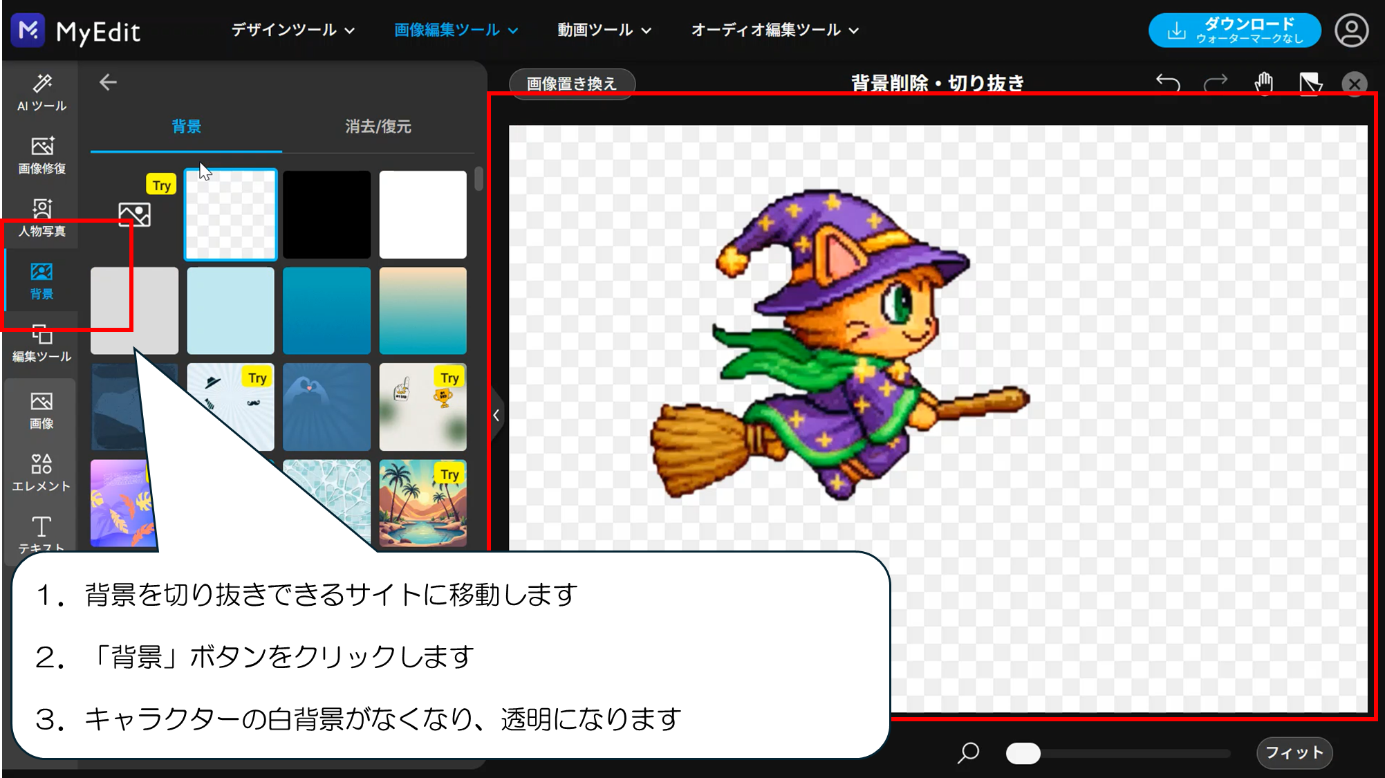Adjust the zoom slider handle
This screenshot has width=1385, height=778.
click(1023, 753)
